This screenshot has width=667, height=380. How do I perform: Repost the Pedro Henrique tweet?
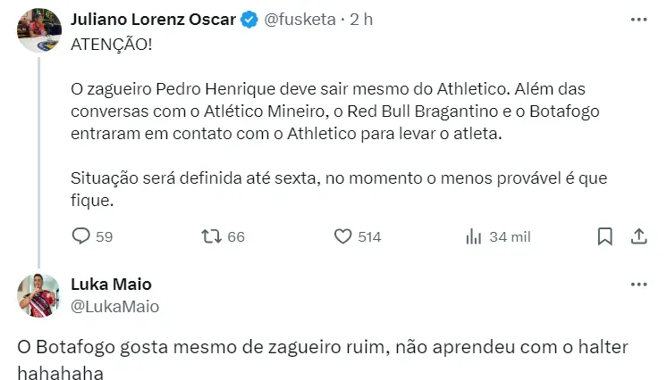click(212, 236)
